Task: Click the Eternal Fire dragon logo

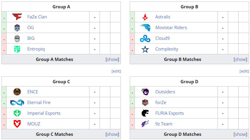Action: click(17, 103)
